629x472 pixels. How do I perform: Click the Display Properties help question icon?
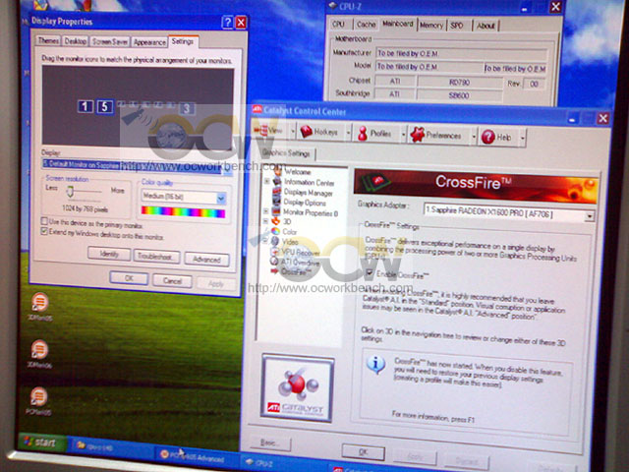pos(227,22)
